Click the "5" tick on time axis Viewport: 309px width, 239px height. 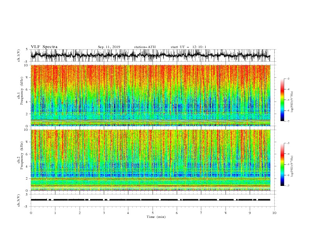[x=153, y=213]
